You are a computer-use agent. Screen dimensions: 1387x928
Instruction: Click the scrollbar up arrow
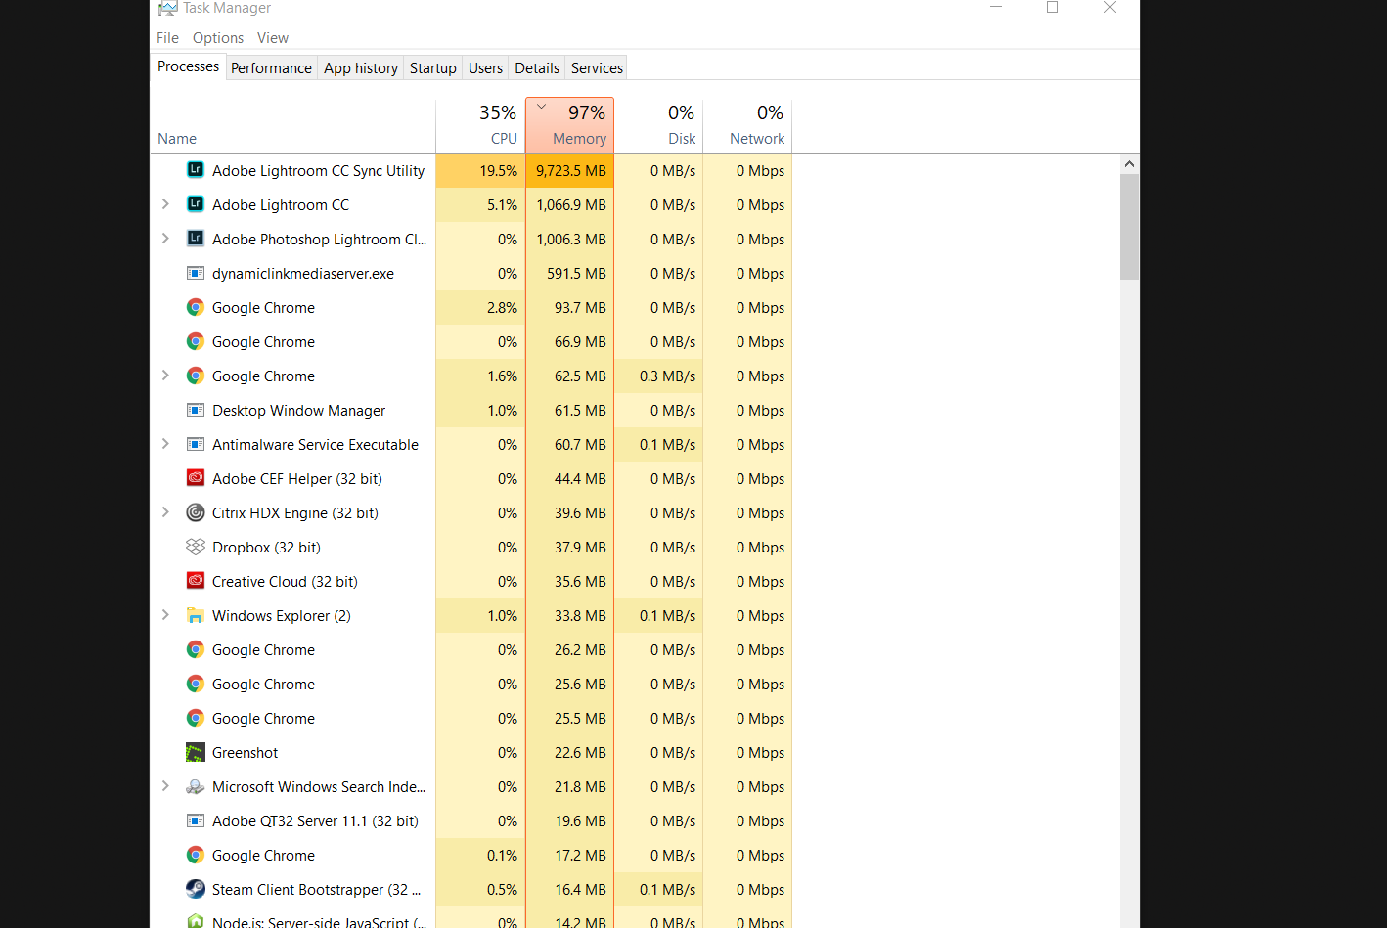click(x=1129, y=164)
